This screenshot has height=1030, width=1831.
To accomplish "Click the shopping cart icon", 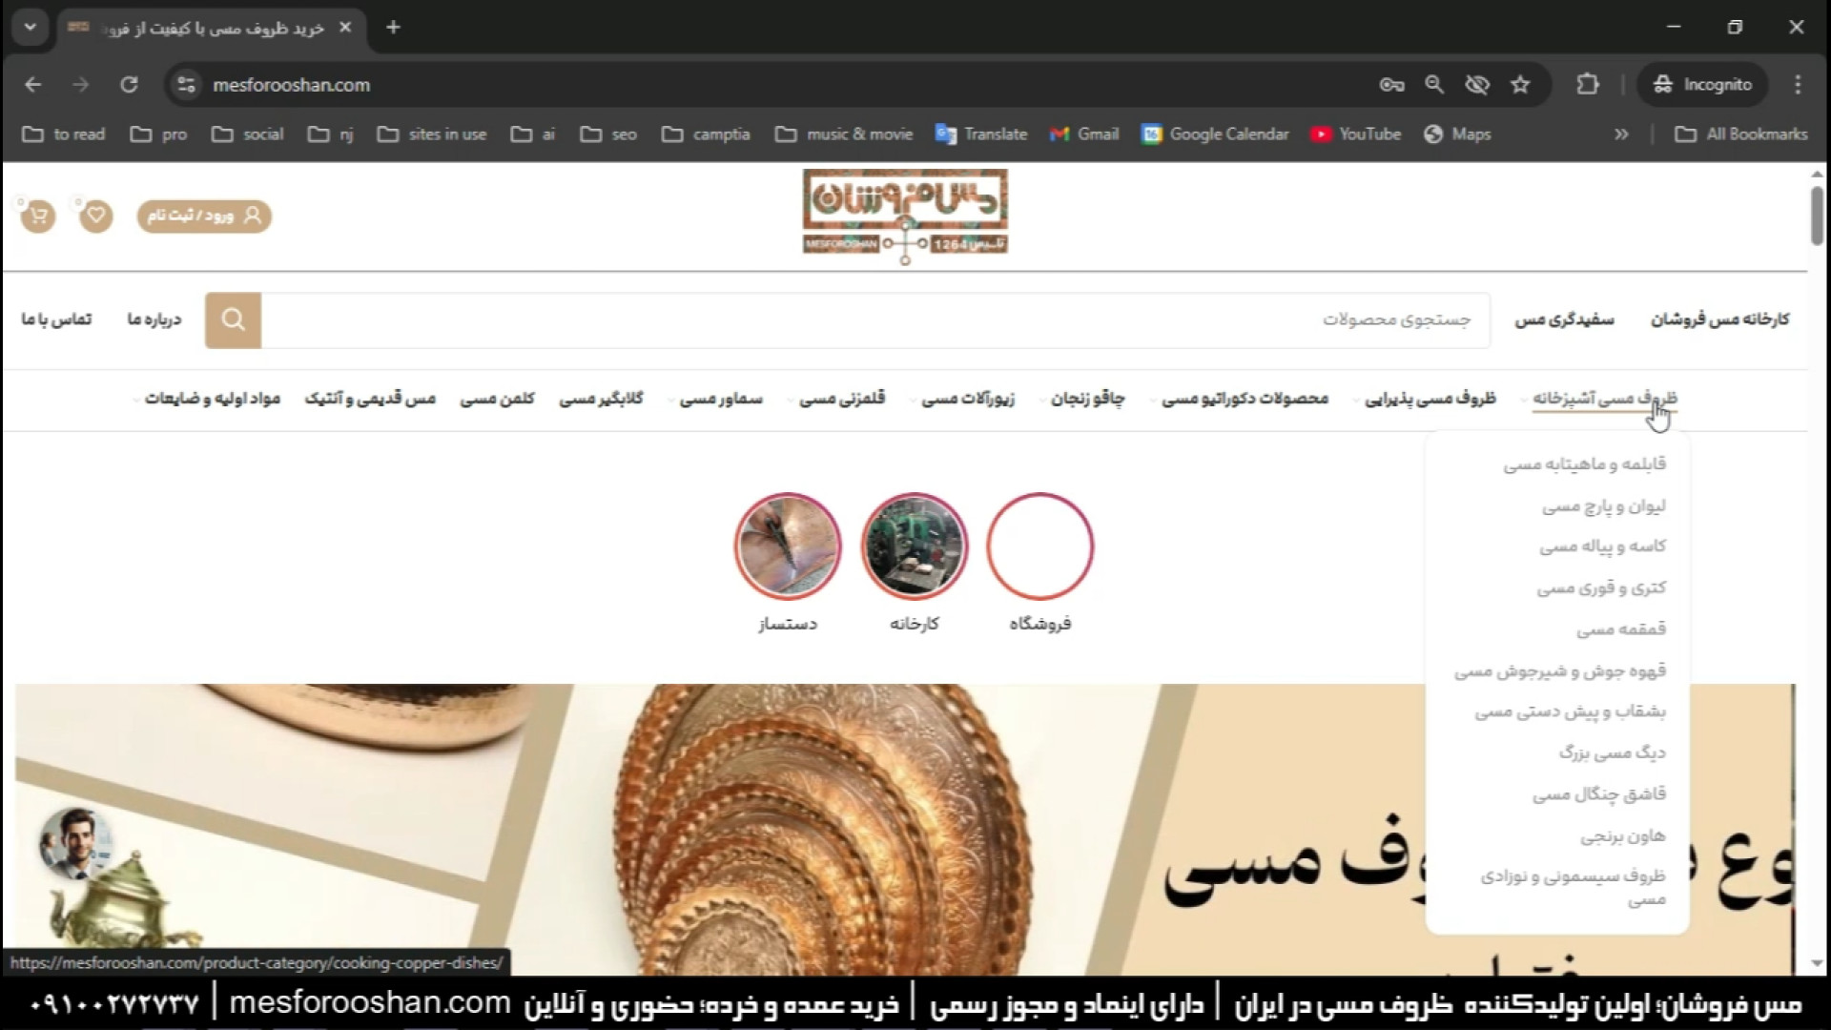I will pyautogui.click(x=38, y=216).
